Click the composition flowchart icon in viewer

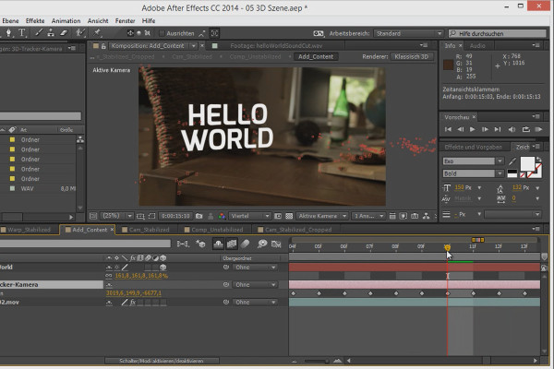426,216
